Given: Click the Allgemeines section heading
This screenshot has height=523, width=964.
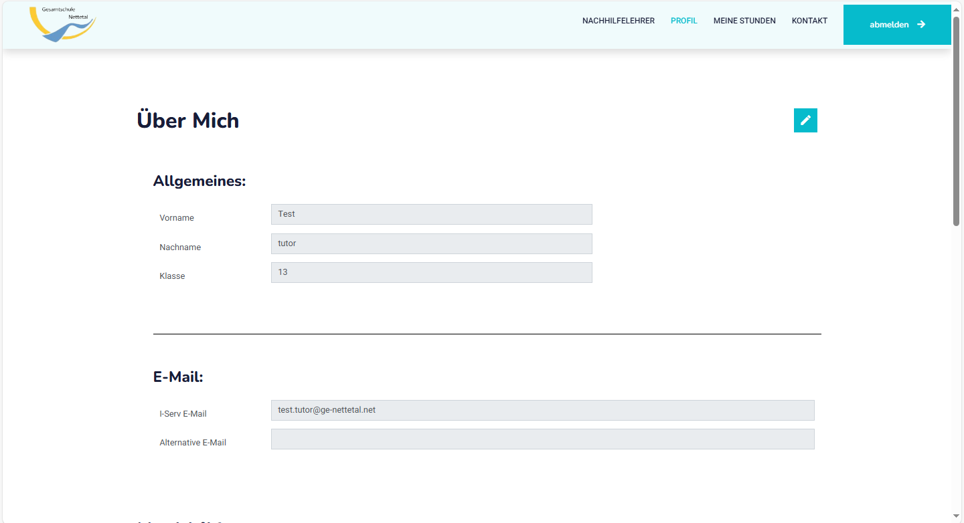Looking at the screenshot, I should [x=199, y=181].
